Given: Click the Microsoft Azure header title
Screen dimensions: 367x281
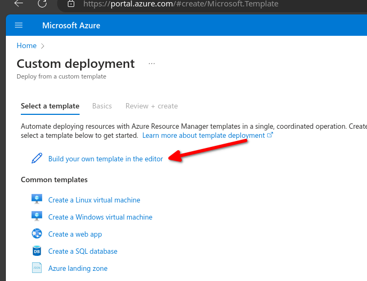Looking at the screenshot, I should click(x=71, y=26).
